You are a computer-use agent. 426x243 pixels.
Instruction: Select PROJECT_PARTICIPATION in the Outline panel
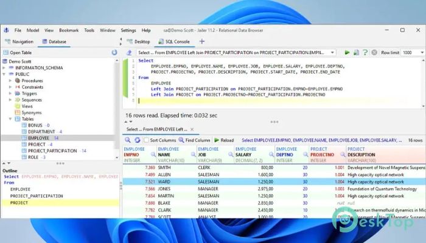pyautogui.click(x=37, y=196)
